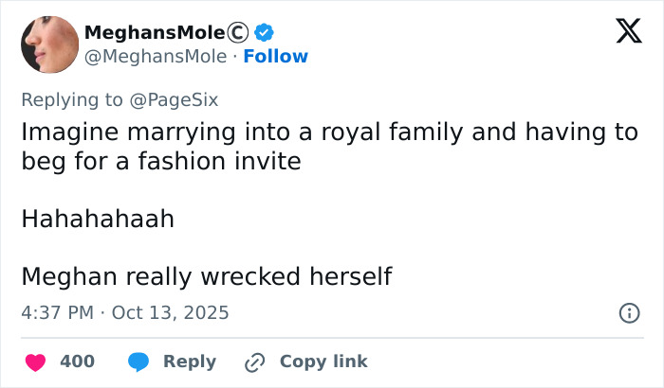
Task: Click the chain link icon beside Copy link
Action: click(x=254, y=362)
